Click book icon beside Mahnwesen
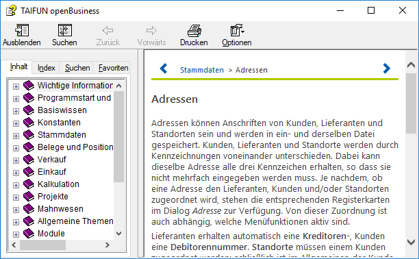 point(29,209)
